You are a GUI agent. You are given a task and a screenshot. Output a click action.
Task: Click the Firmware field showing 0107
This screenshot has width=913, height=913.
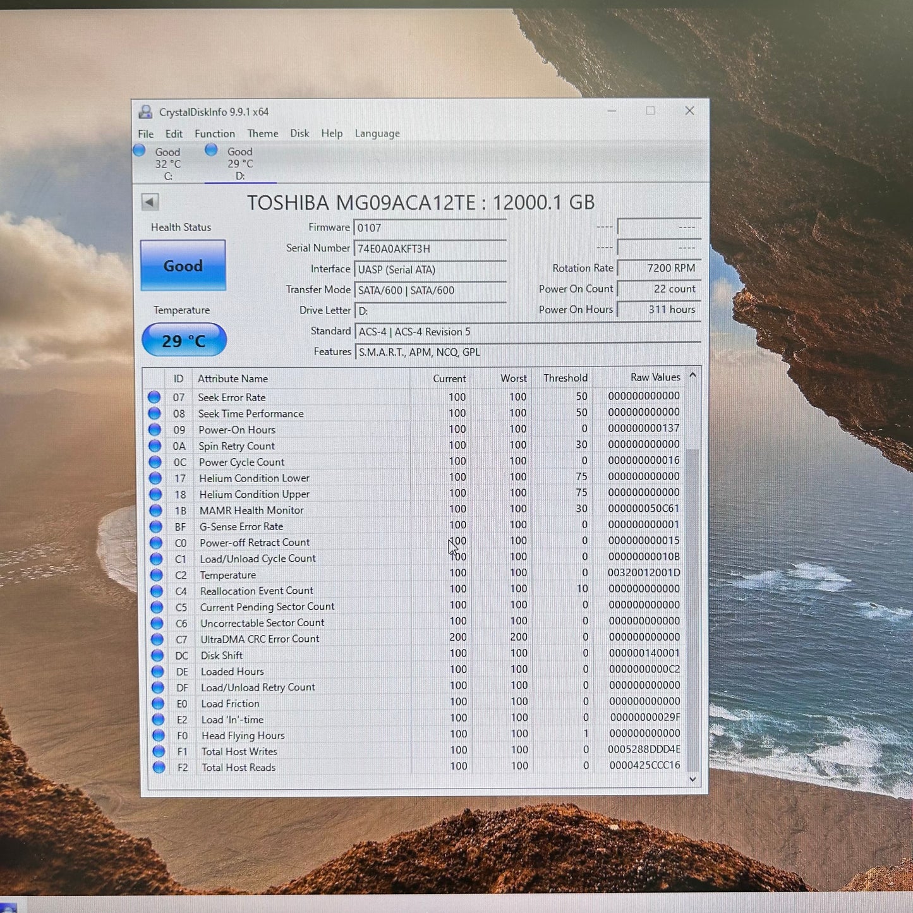(430, 227)
